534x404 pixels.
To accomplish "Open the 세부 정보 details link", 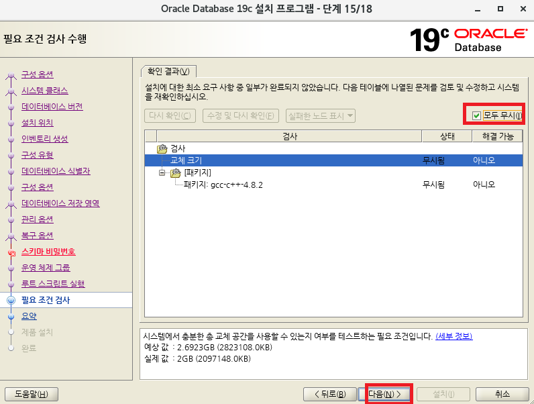I will point(453,336).
